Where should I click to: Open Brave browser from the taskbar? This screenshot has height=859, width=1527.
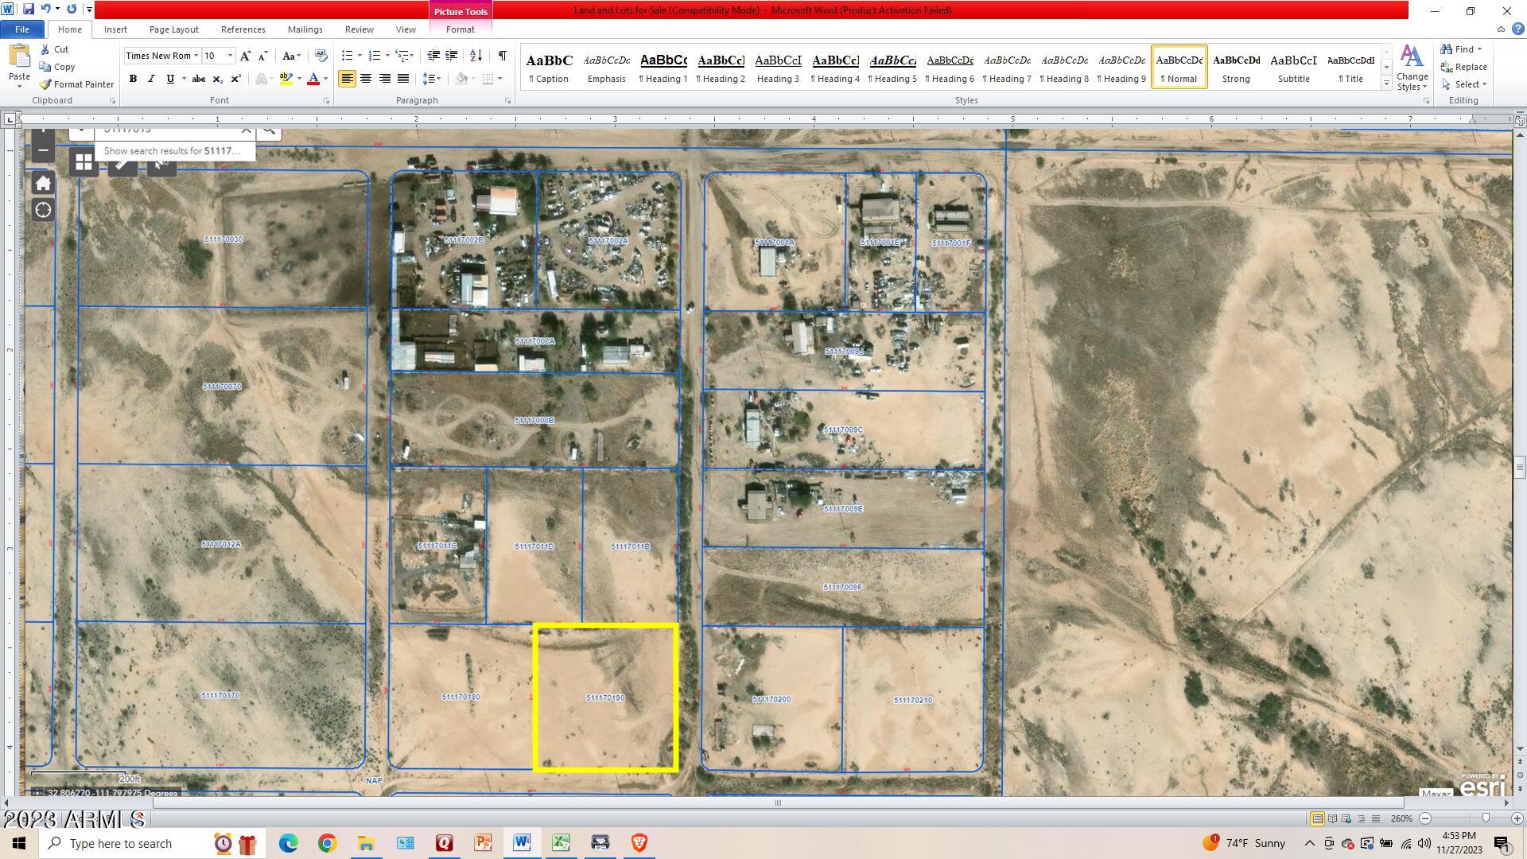639,843
